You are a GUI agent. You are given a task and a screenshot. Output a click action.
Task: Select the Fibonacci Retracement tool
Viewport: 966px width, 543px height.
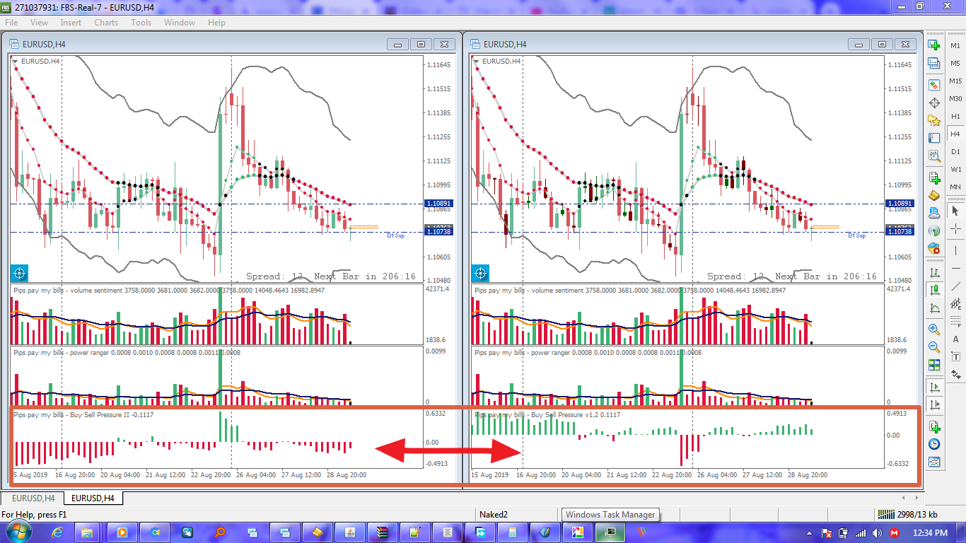[x=956, y=321]
